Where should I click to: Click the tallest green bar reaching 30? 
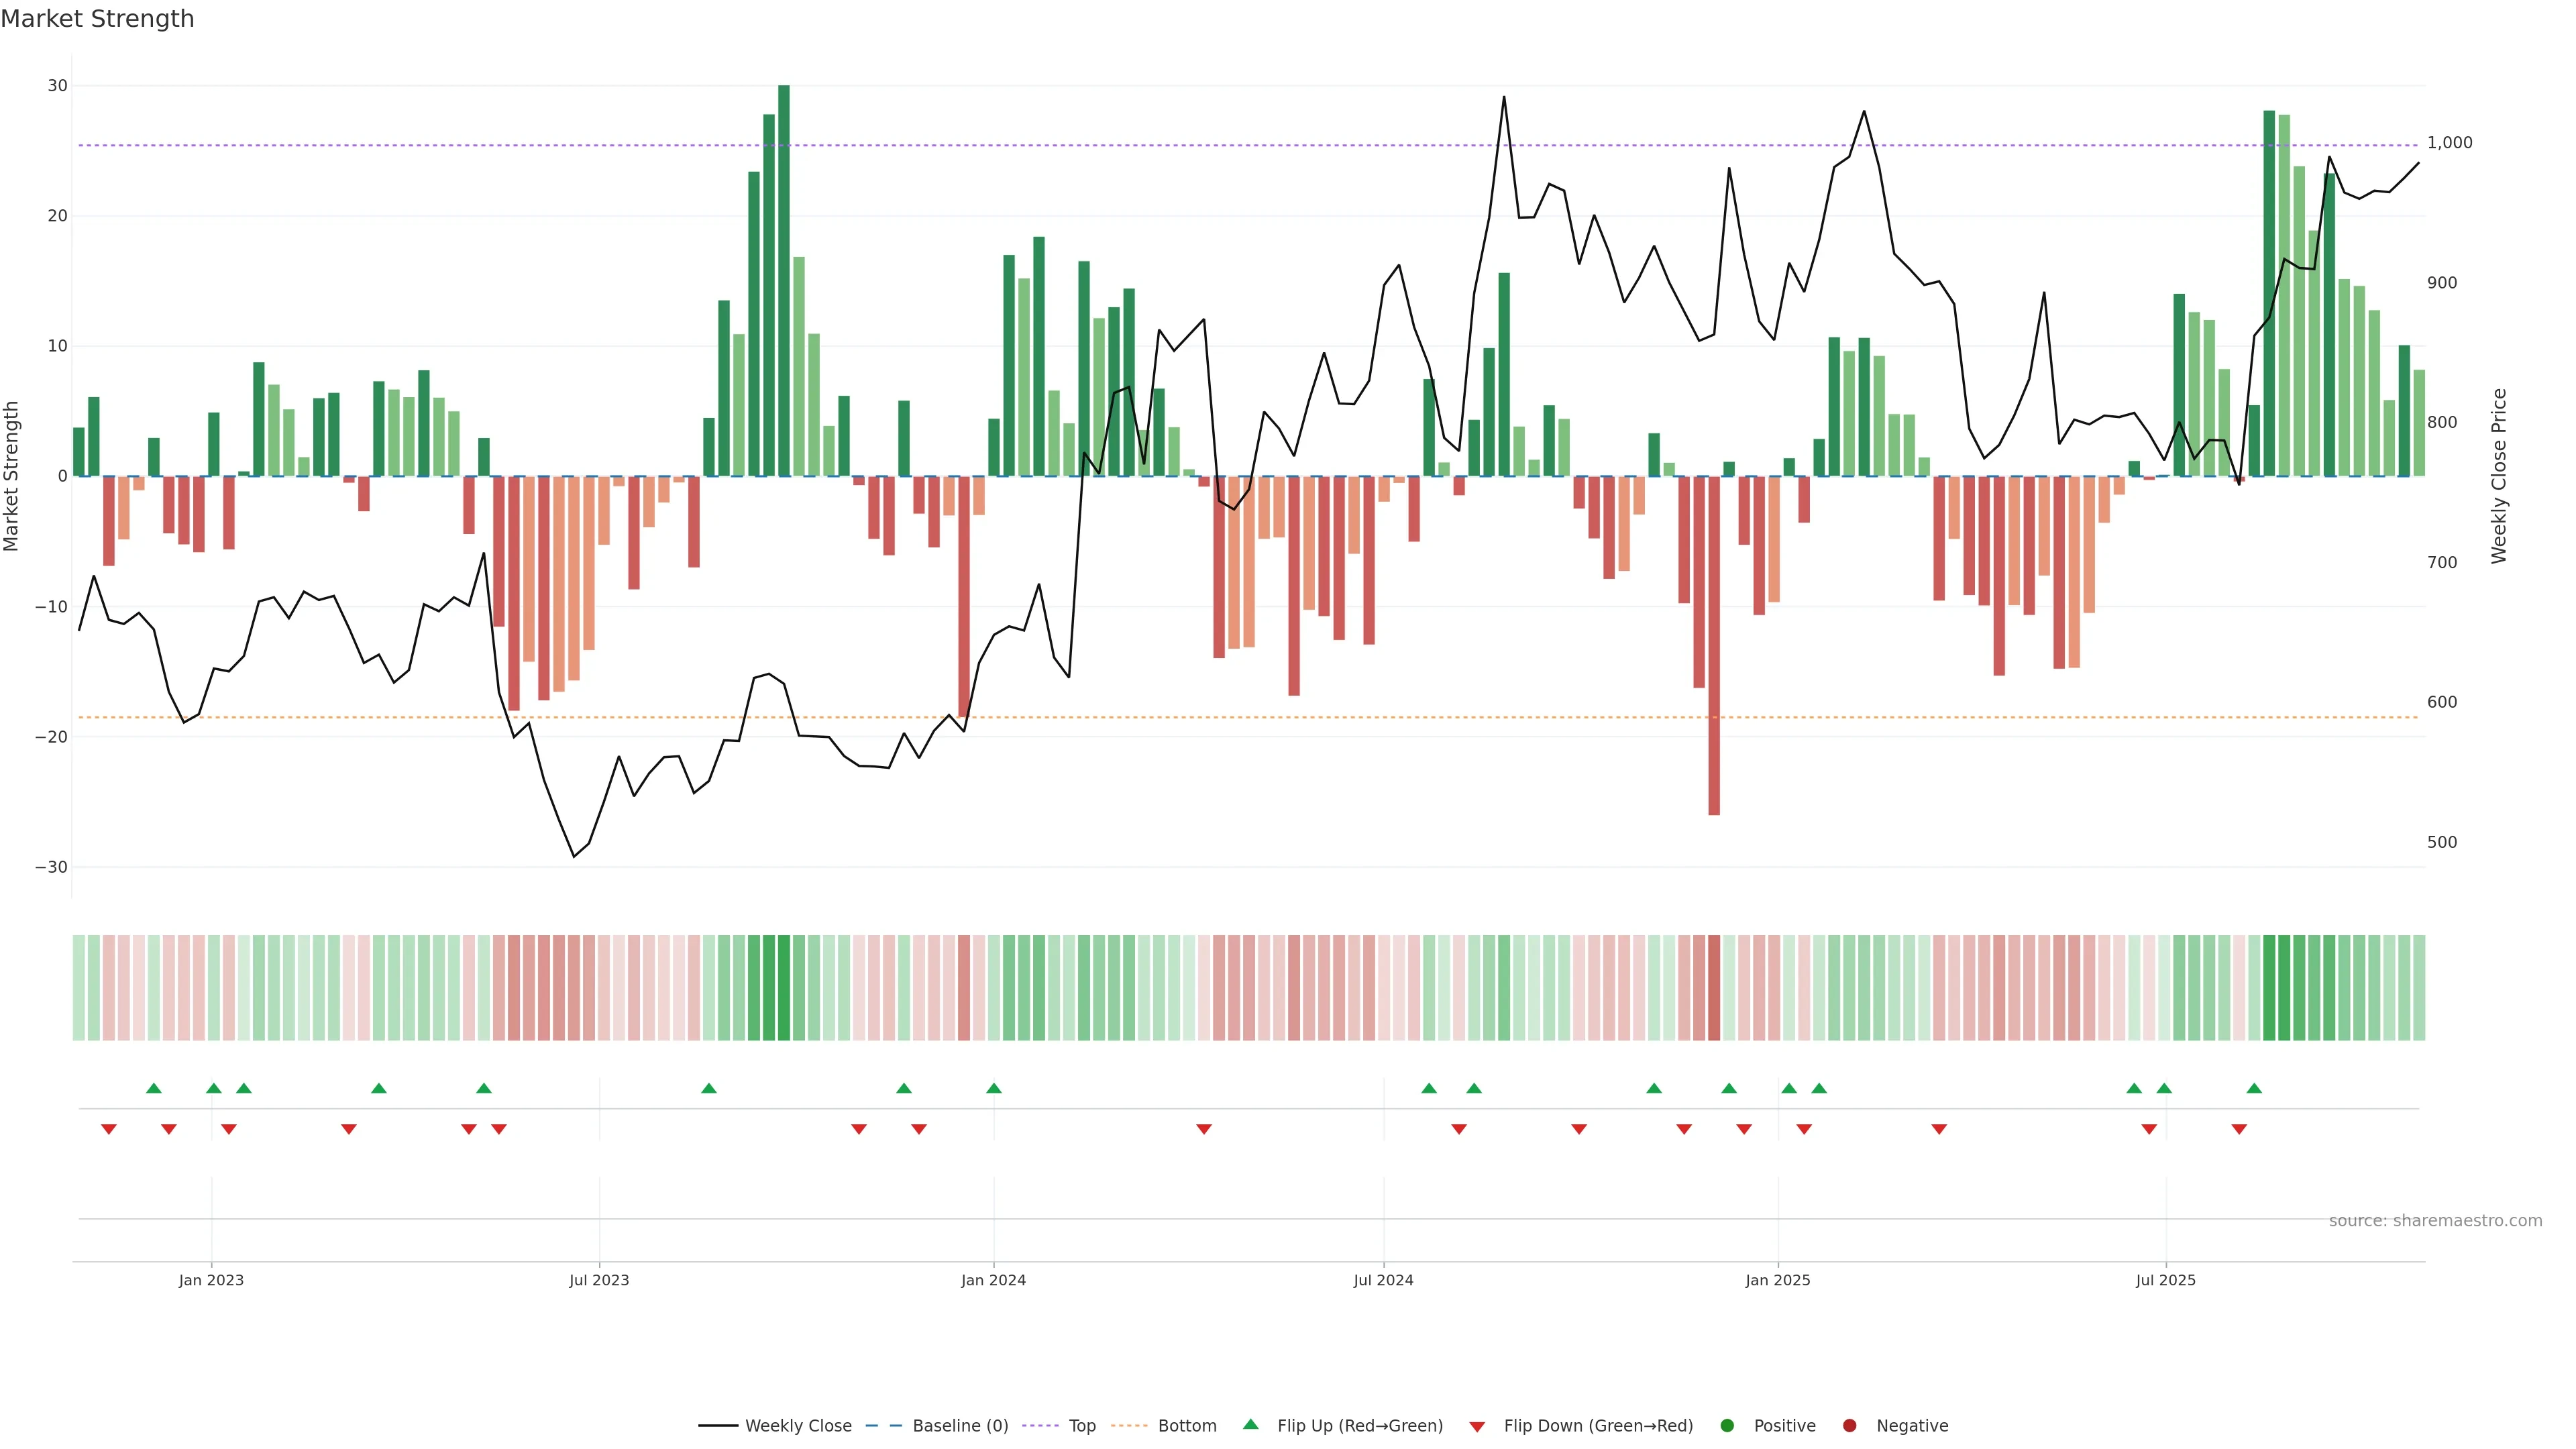pyautogui.click(x=784, y=280)
